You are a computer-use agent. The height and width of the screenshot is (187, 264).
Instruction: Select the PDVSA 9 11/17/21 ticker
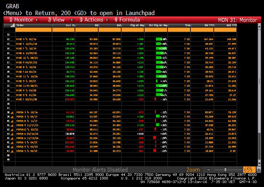tap(27, 125)
